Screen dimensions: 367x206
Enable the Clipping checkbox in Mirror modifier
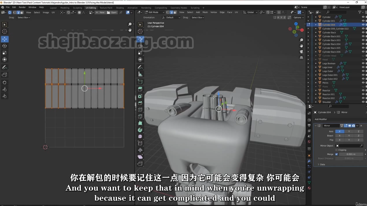point(337,150)
